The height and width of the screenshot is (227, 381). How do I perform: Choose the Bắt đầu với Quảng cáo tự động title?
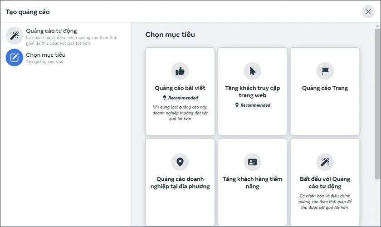click(325, 183)
